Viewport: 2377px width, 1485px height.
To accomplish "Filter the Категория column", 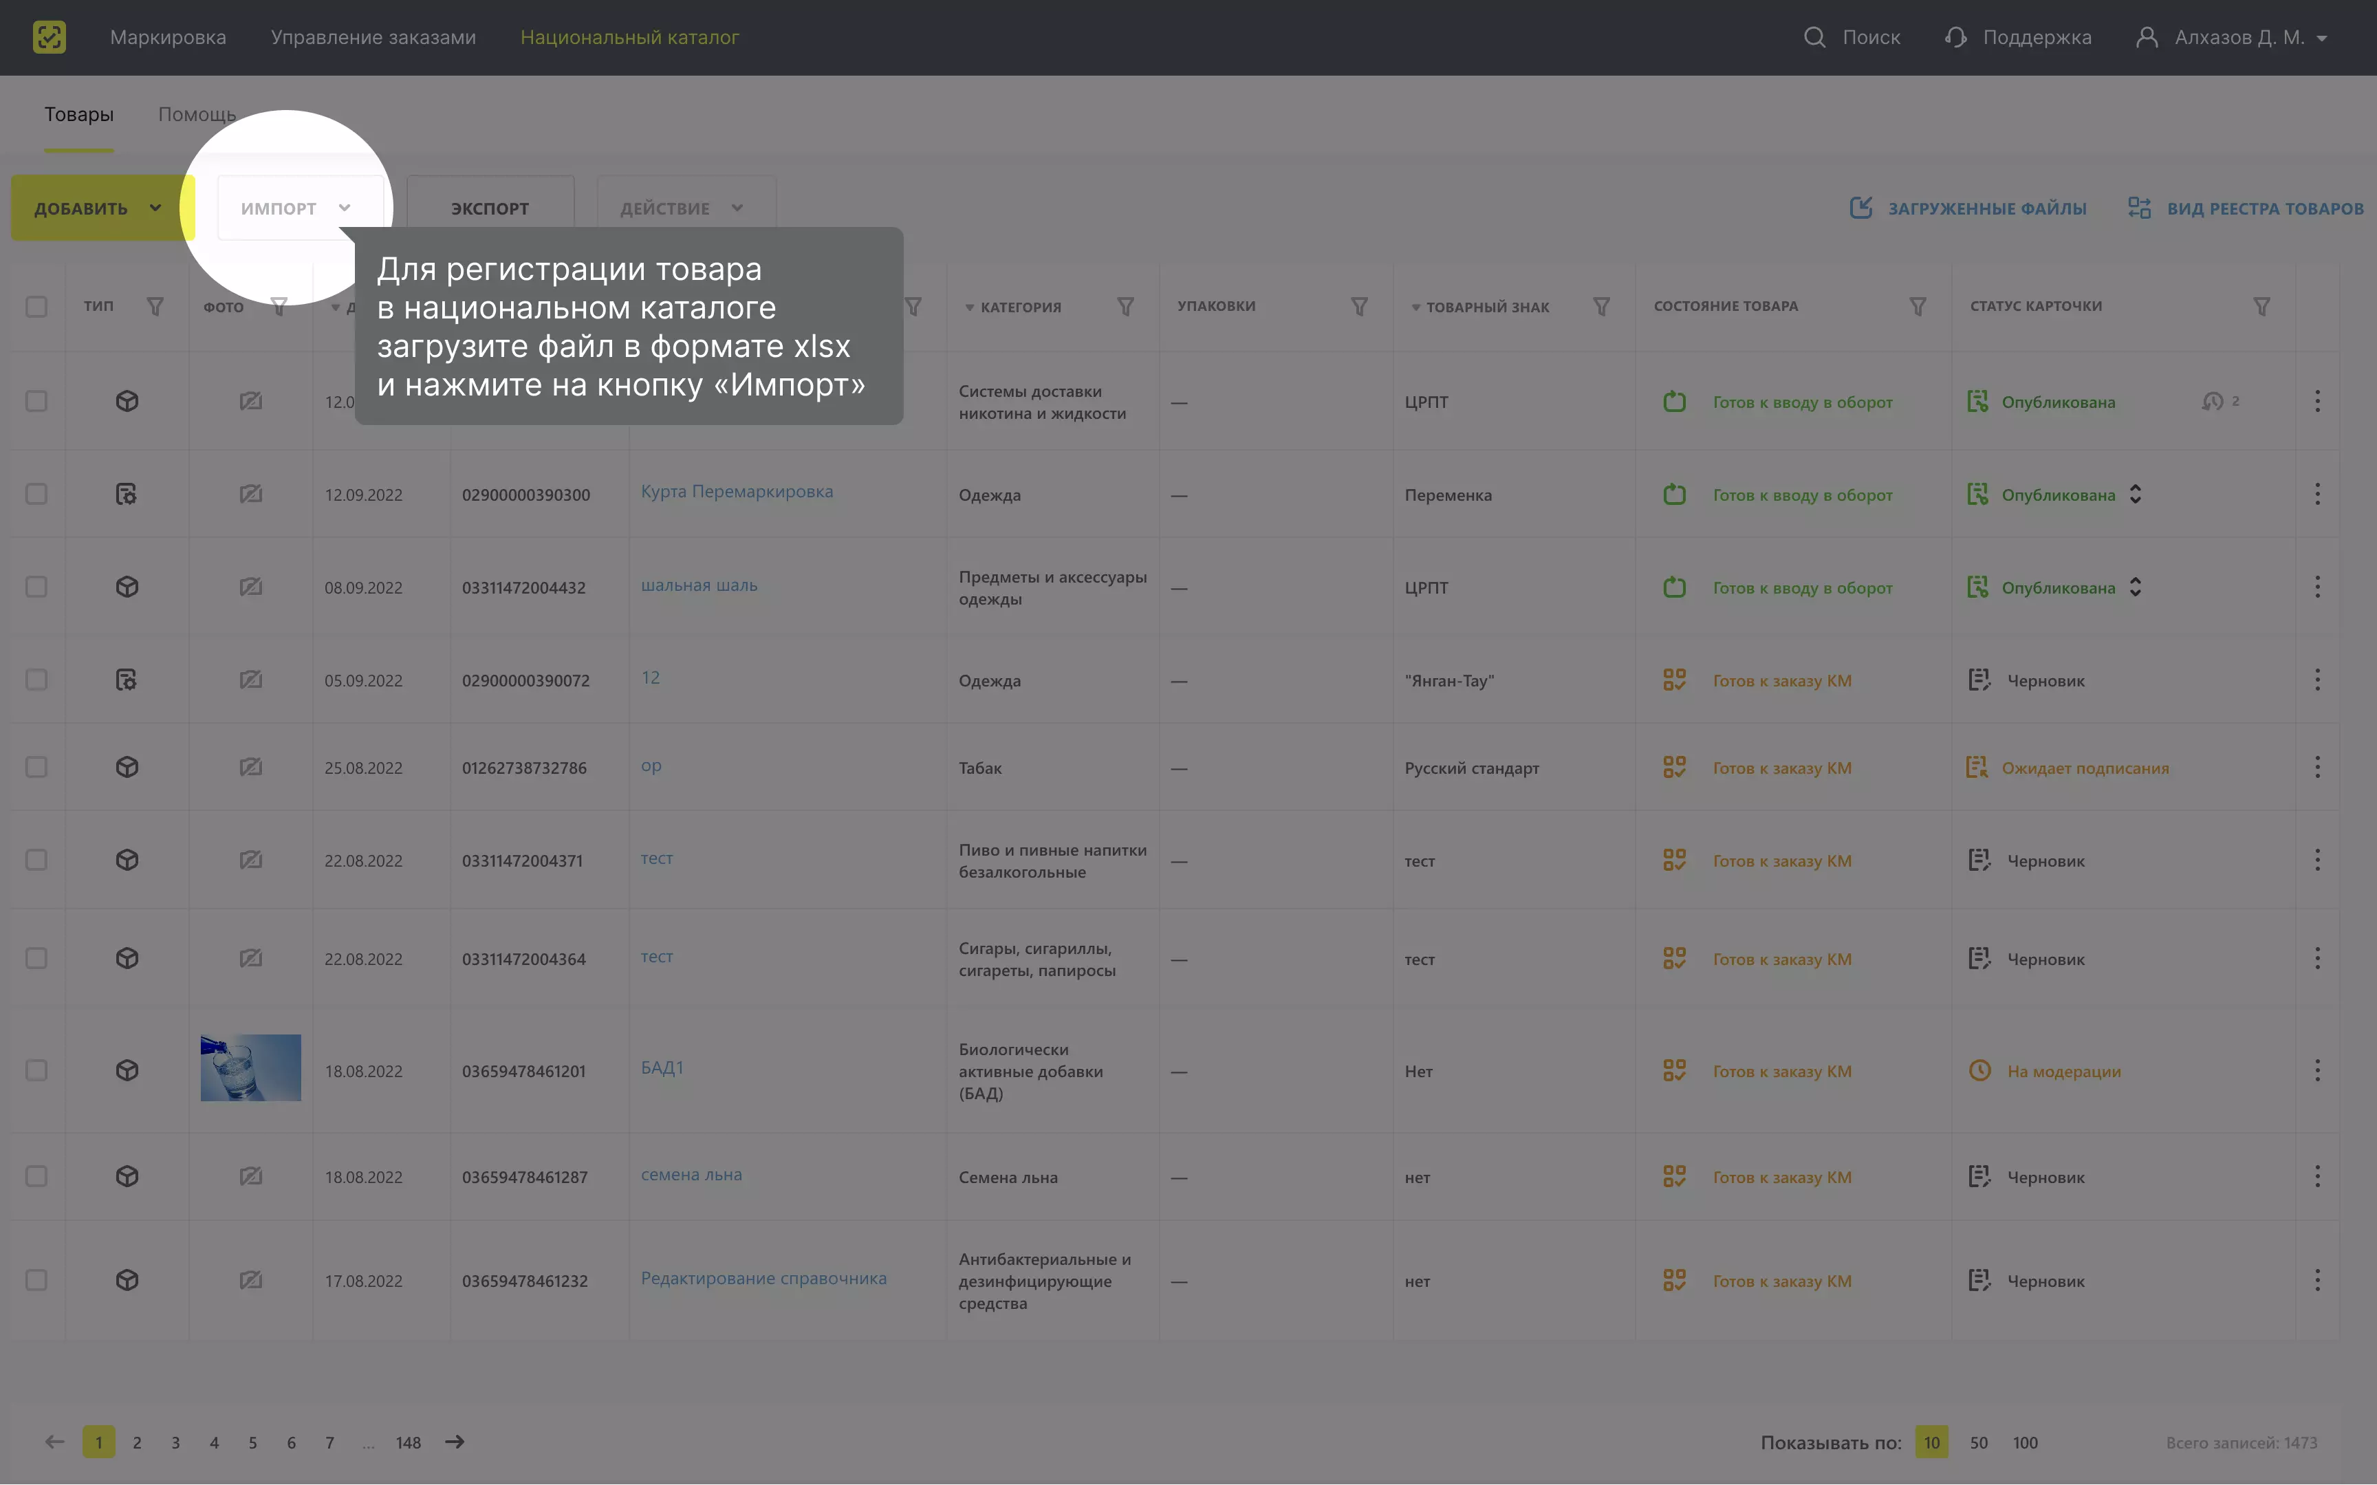I will click(x=1125, y=307).
